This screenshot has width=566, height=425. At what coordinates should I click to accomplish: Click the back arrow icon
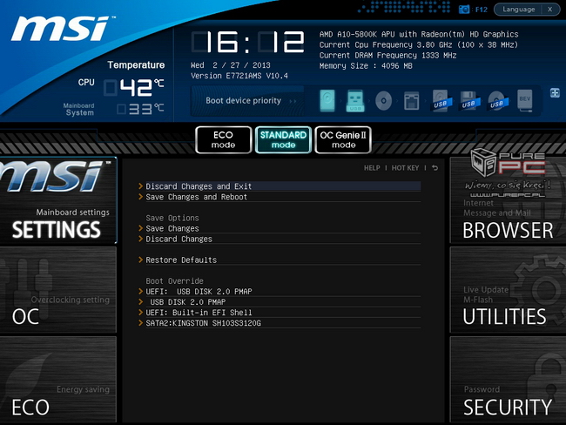(435, 168)
